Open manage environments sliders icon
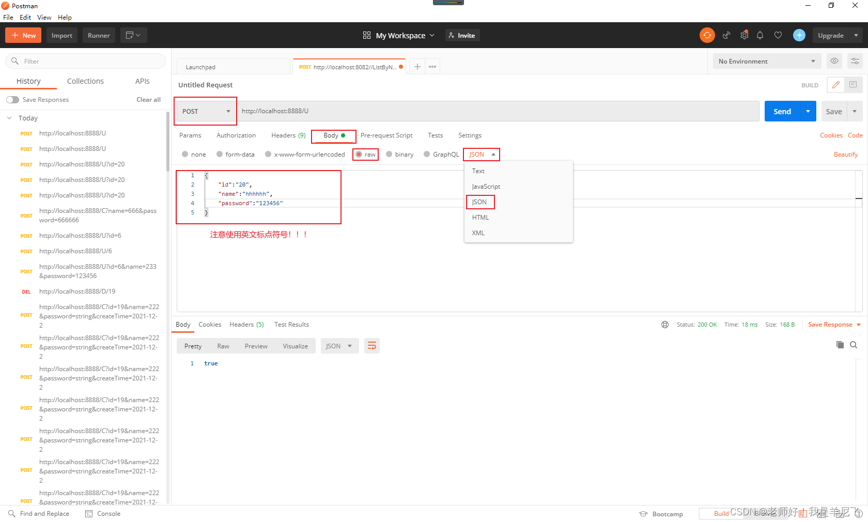Viewport: 868px width, 522px height. tap(855, 61)
